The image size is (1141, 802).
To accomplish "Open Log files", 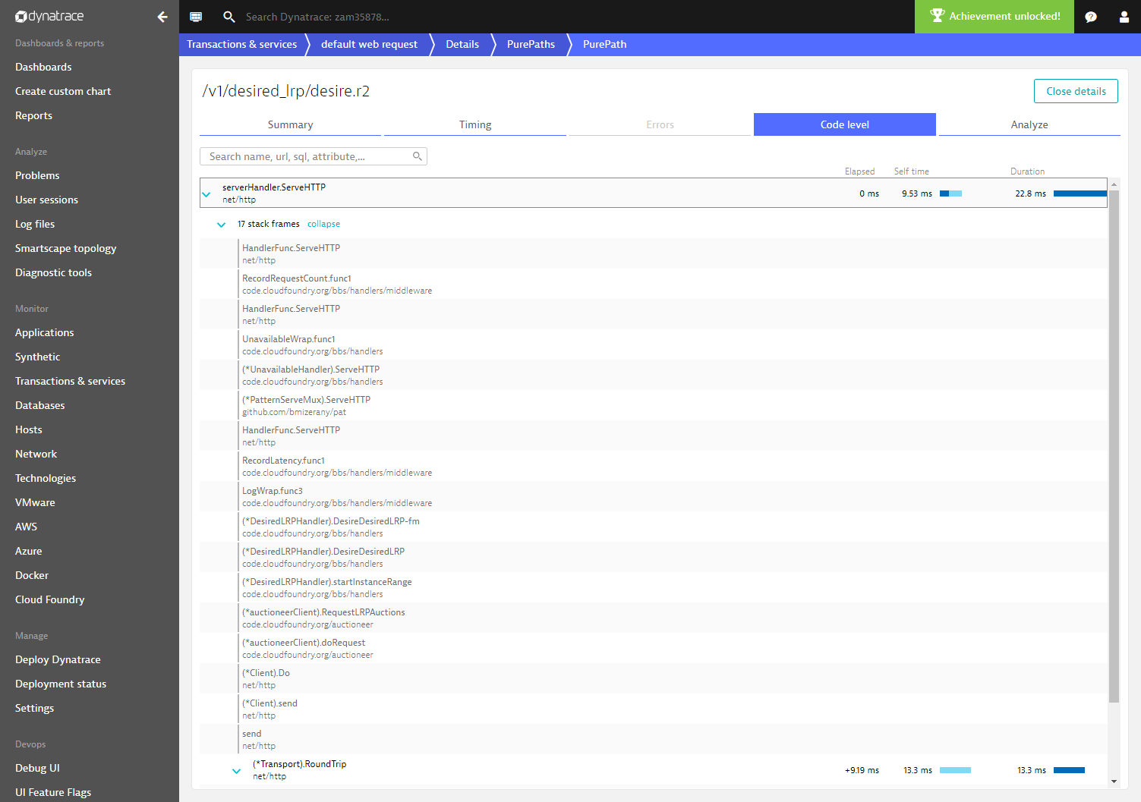I will [35, 224].
